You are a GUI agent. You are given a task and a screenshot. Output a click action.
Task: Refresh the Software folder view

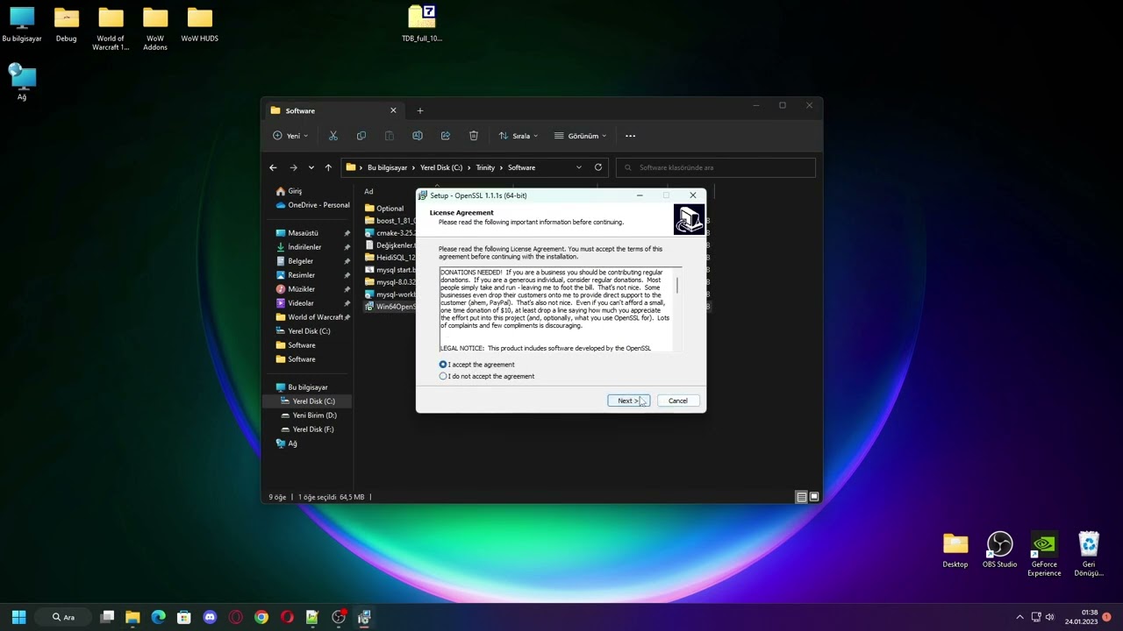[598, 167]
